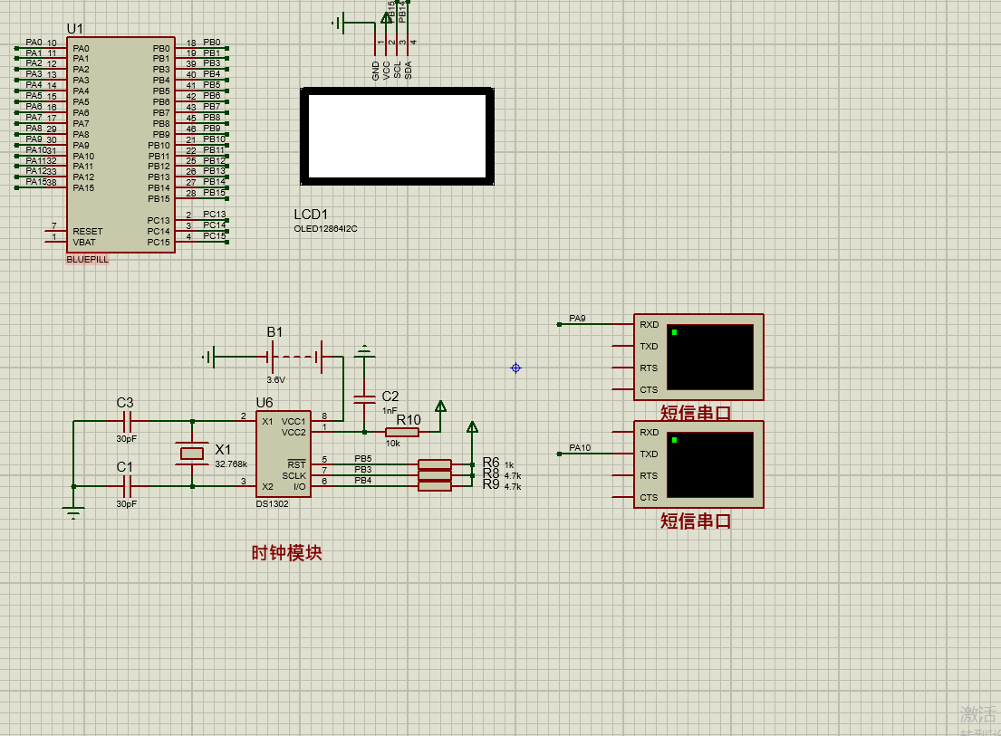Viewport: 1001px width, 736px height.
Task: Click the PB4 net label on I/O line
Action: (x=362, y=480)
